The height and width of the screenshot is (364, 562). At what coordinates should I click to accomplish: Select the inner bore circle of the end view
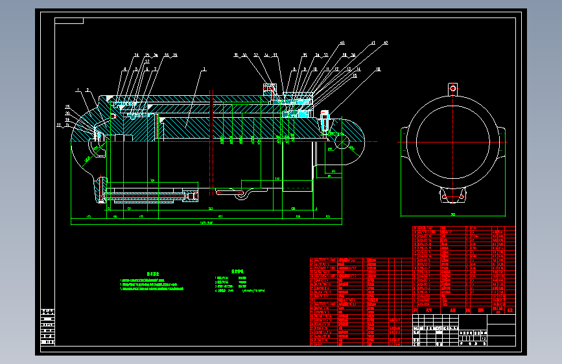point(453,142)
